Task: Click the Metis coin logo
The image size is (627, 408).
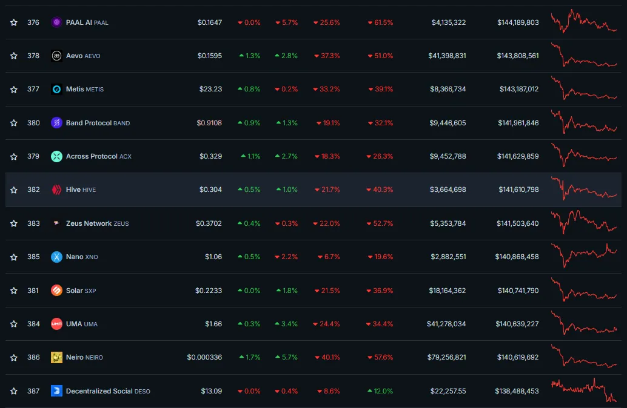Action: point(56,89)
